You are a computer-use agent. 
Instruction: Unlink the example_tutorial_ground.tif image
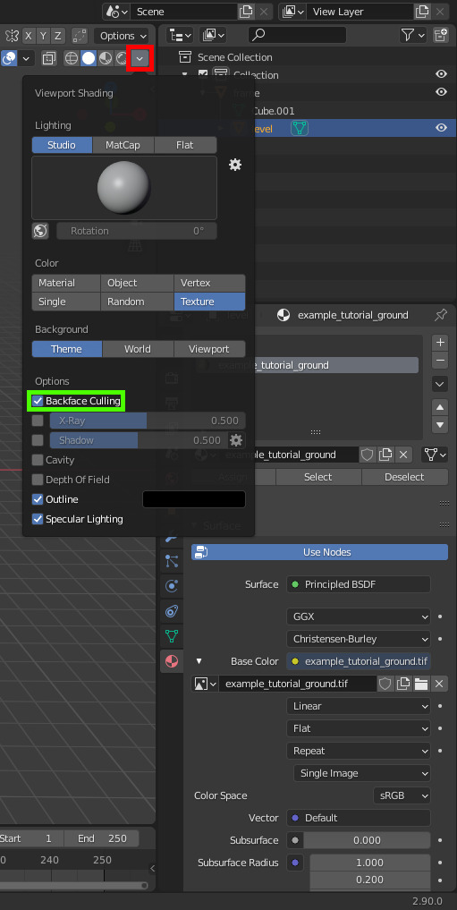[x=439, y=684]
